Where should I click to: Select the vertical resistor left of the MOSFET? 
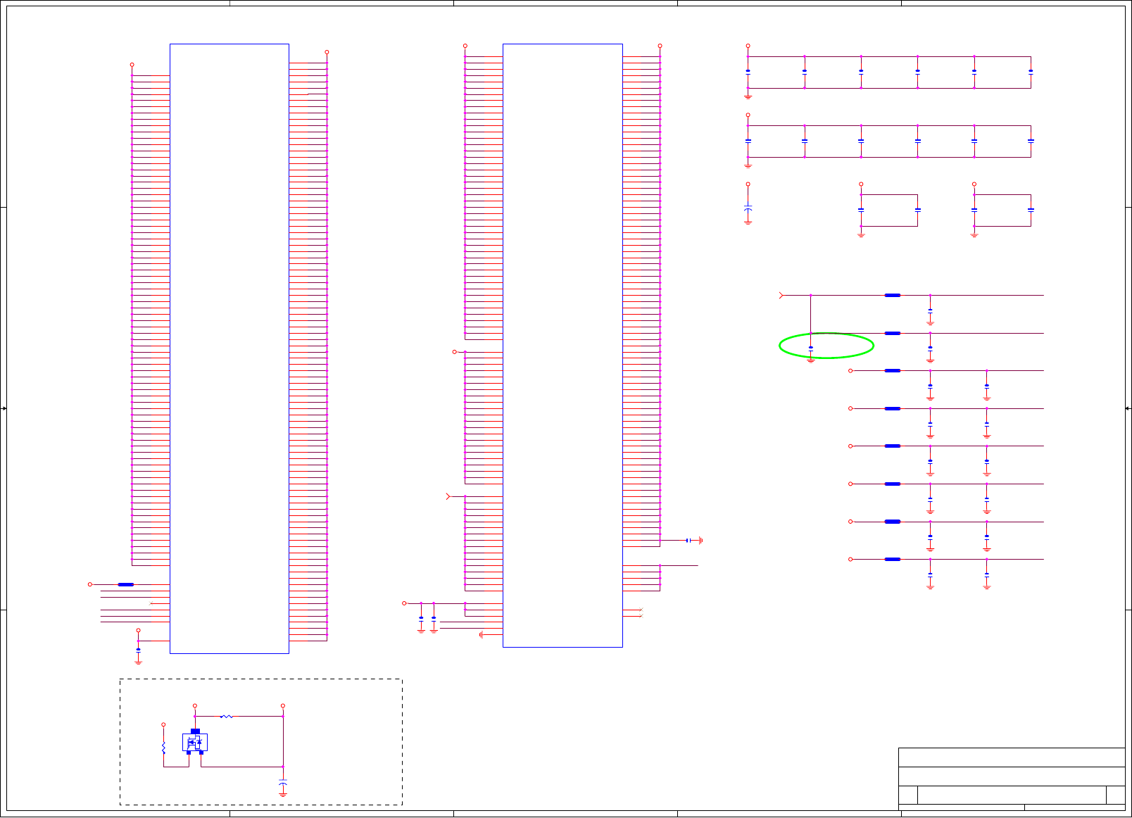coord(163,748)
